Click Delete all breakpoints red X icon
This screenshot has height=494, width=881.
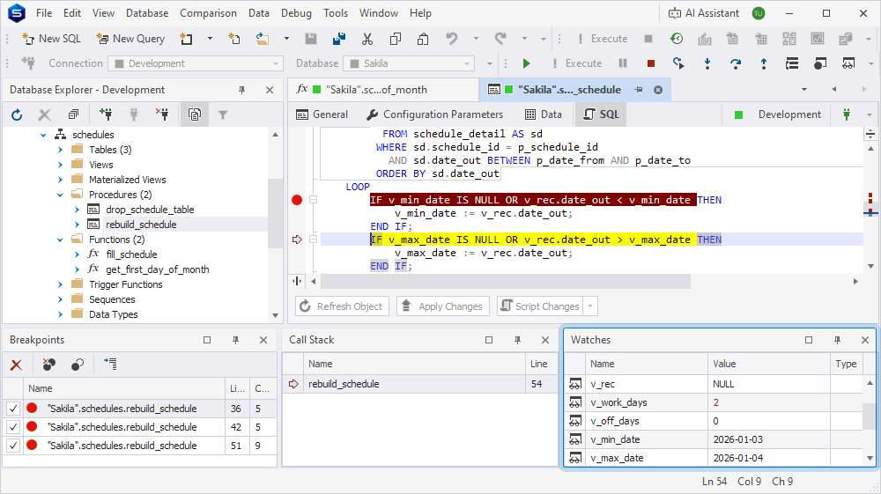tap(16, 365)
